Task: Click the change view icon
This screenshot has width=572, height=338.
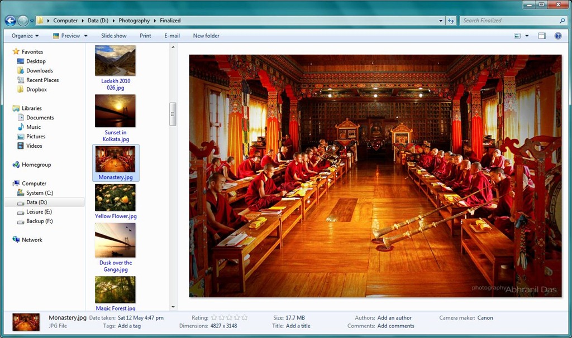Action: click(517, 36)
